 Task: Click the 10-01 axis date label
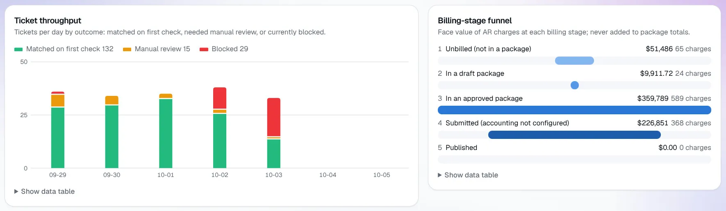166,175
